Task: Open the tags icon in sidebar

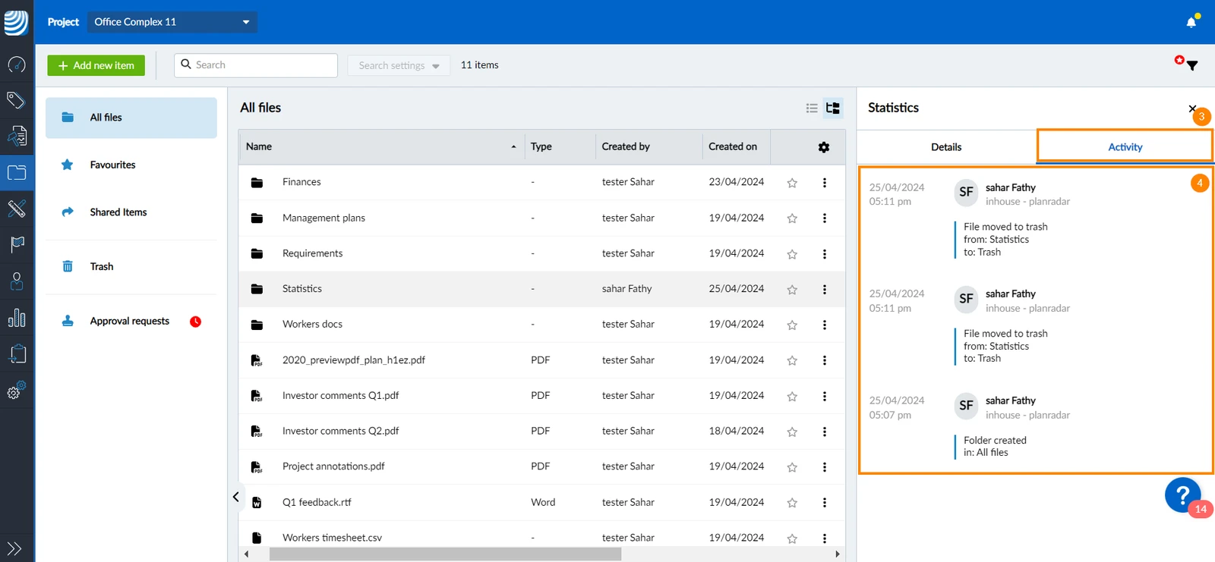Action: (x=17, y=100)
